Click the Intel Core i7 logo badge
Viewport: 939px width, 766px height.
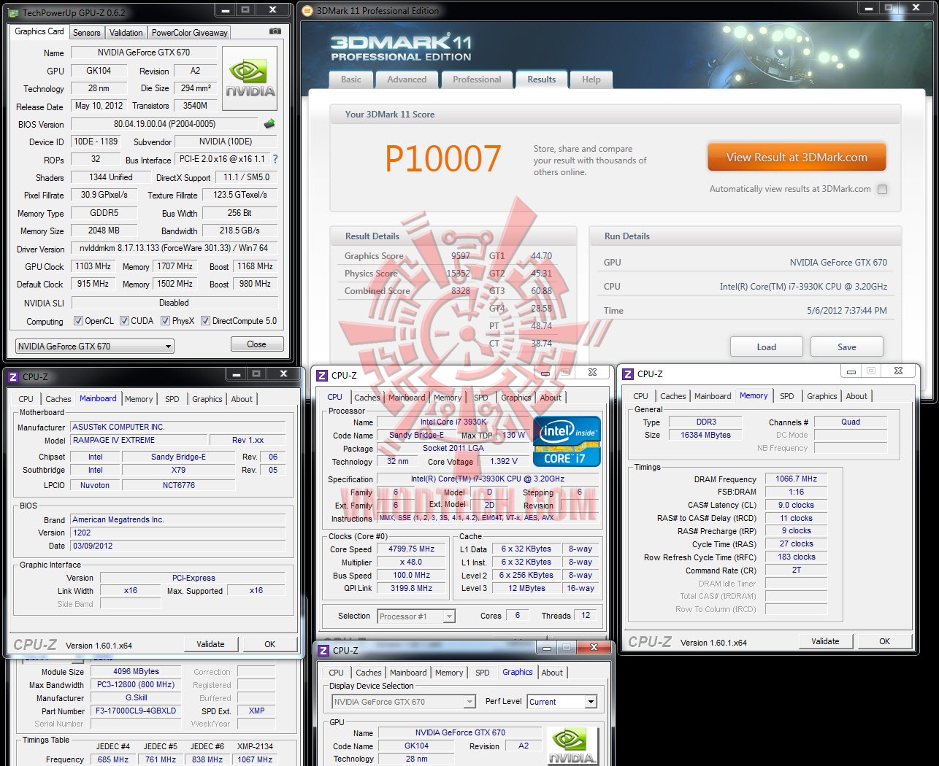click(567, 441)
